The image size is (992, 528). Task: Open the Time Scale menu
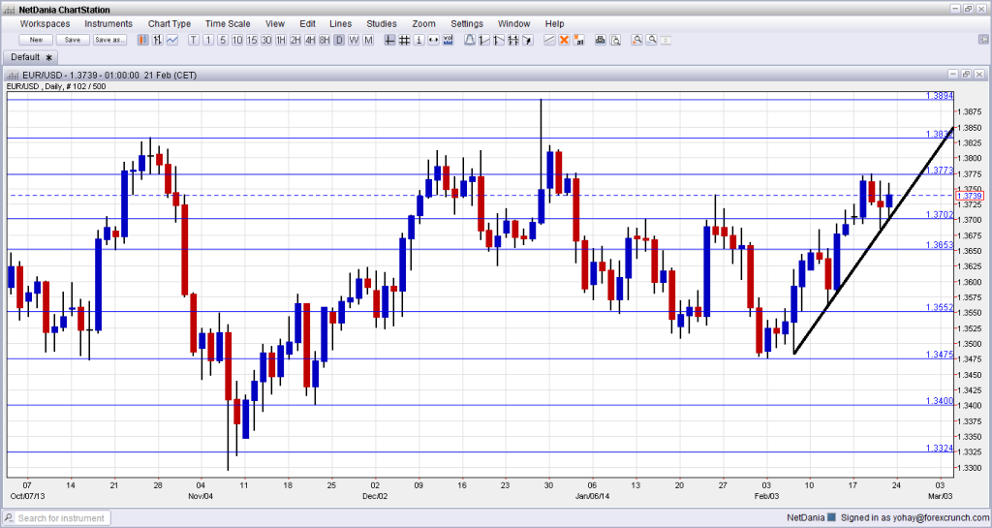(228, 23)
